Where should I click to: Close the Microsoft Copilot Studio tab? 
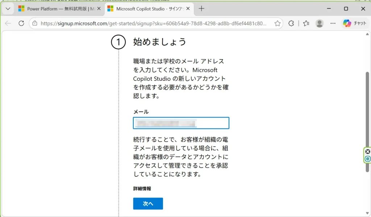pyautogui.click(x=188, y=9)
